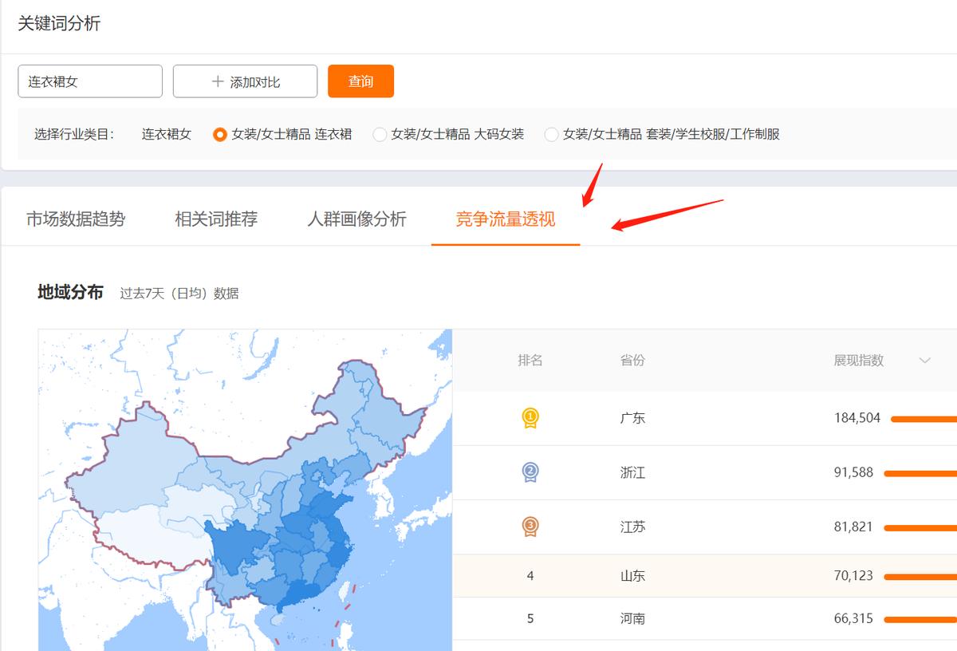Image resolution: width=957 pixels, height=651 pixels.
Task: Click the rank number 4 beside 山东
Action: 530,576
